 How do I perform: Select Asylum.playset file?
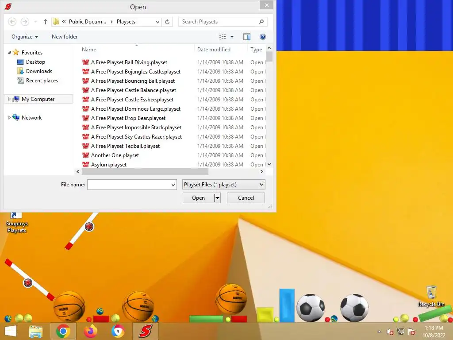point(109,165)
